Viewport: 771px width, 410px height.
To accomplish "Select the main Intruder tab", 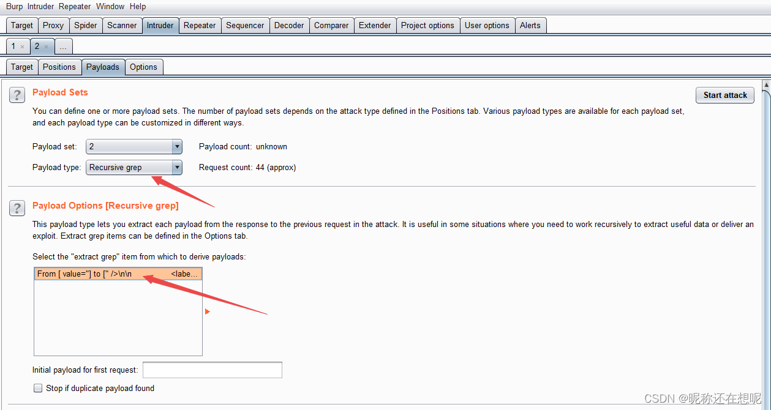I will coord(160,25).
